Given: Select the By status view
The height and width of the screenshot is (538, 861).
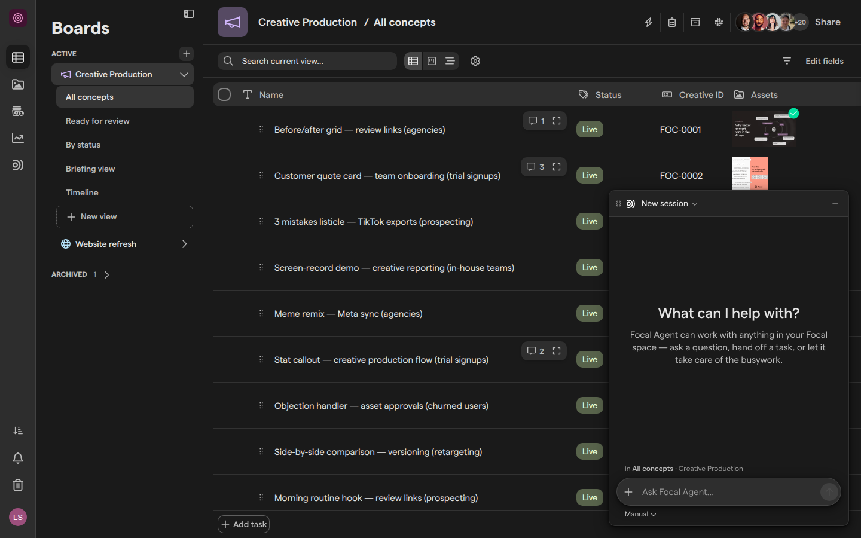Looking at the screenshot, I should [124, 145].
